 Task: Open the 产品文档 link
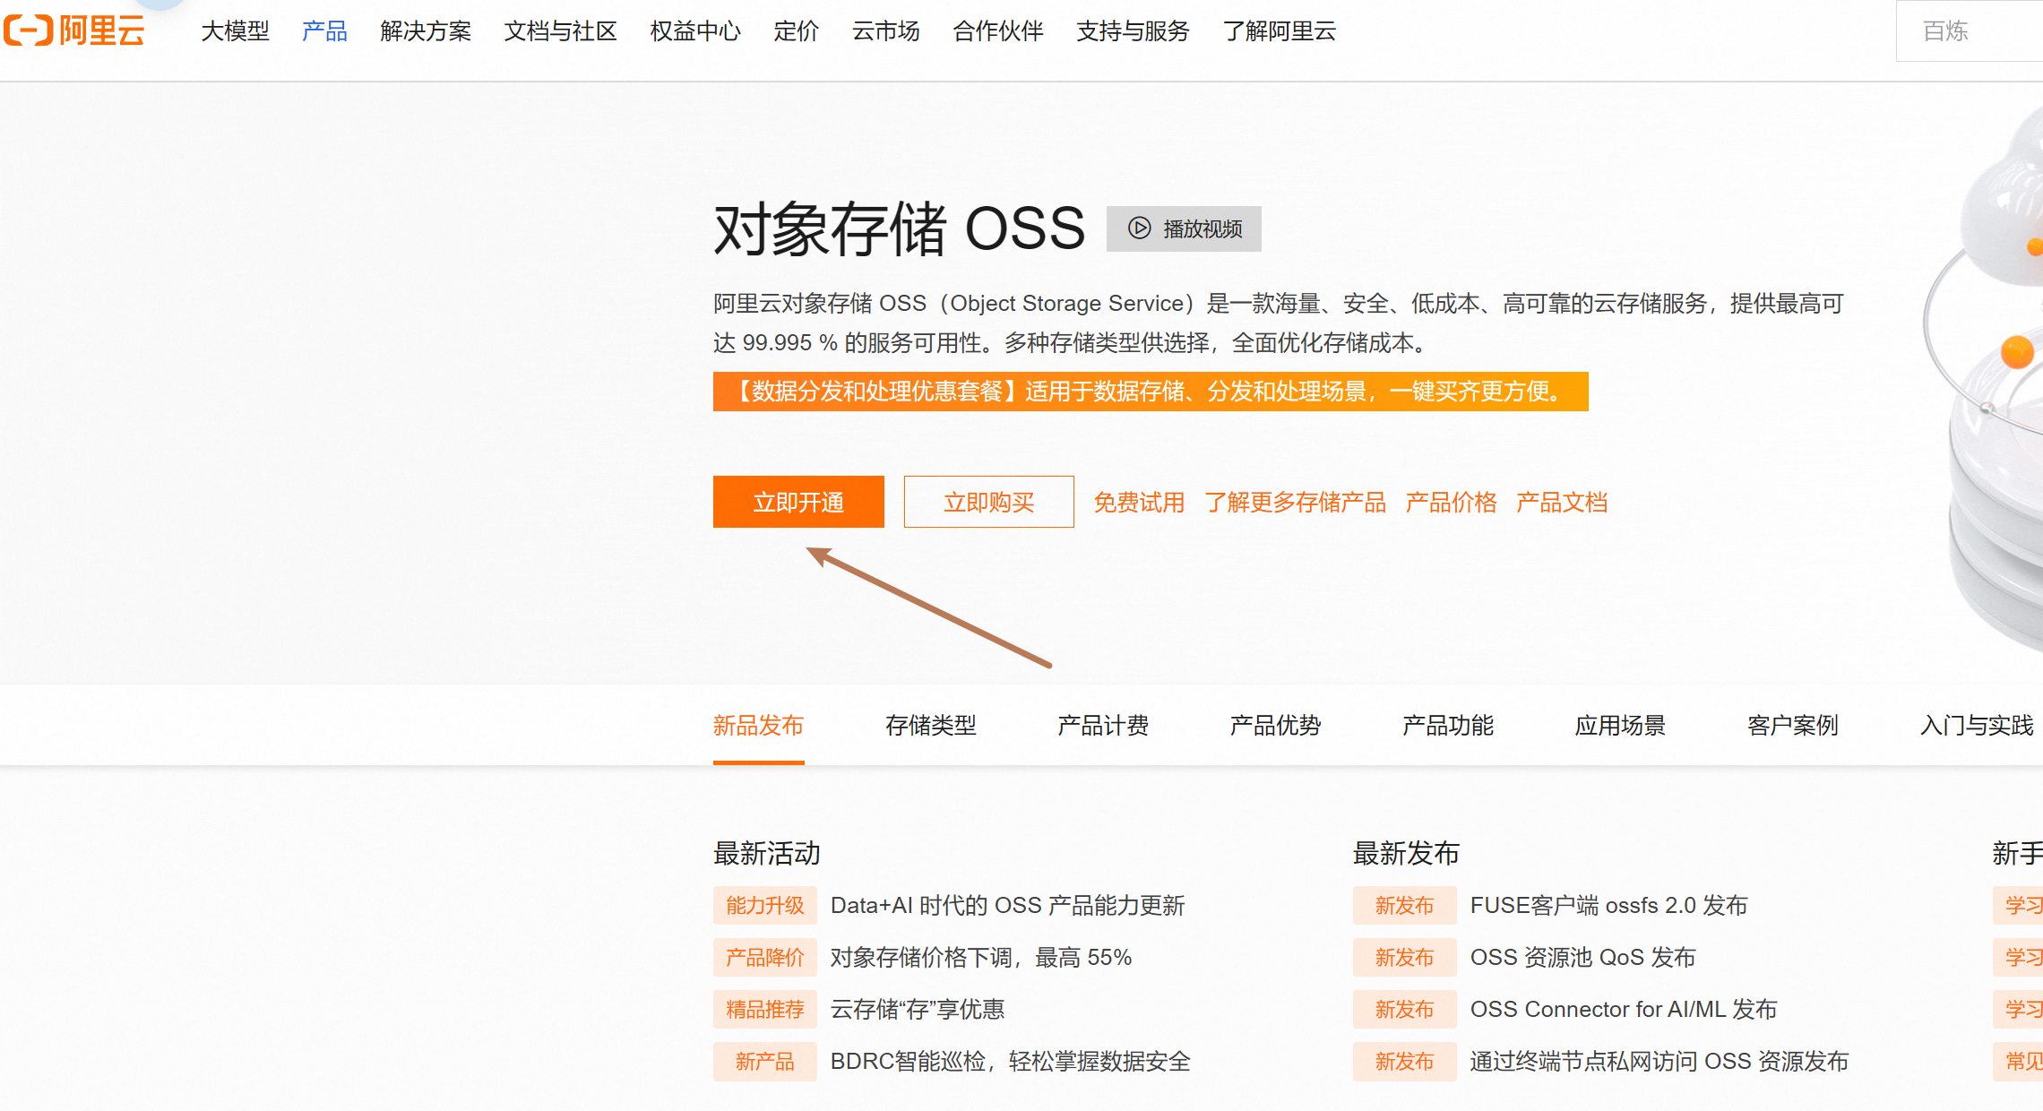point(1561,502)
